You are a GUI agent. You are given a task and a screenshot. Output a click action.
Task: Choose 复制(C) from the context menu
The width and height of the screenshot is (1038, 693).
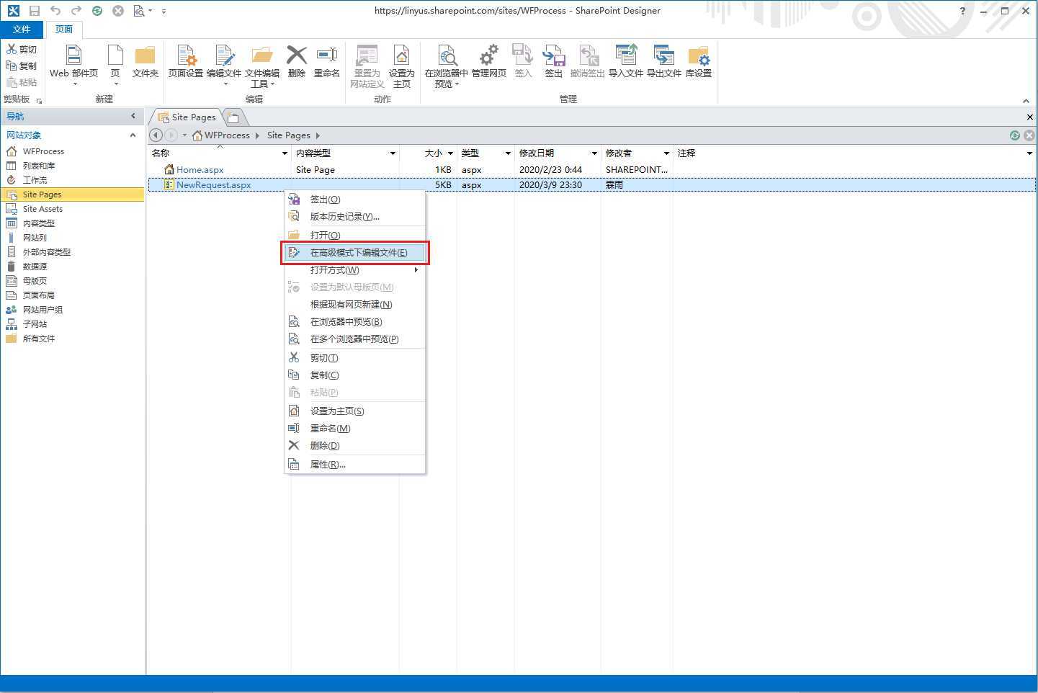pos(354,375)
